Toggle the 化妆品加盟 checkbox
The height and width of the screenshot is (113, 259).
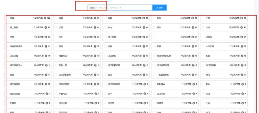pyautogui.click(x=7, y=94)
